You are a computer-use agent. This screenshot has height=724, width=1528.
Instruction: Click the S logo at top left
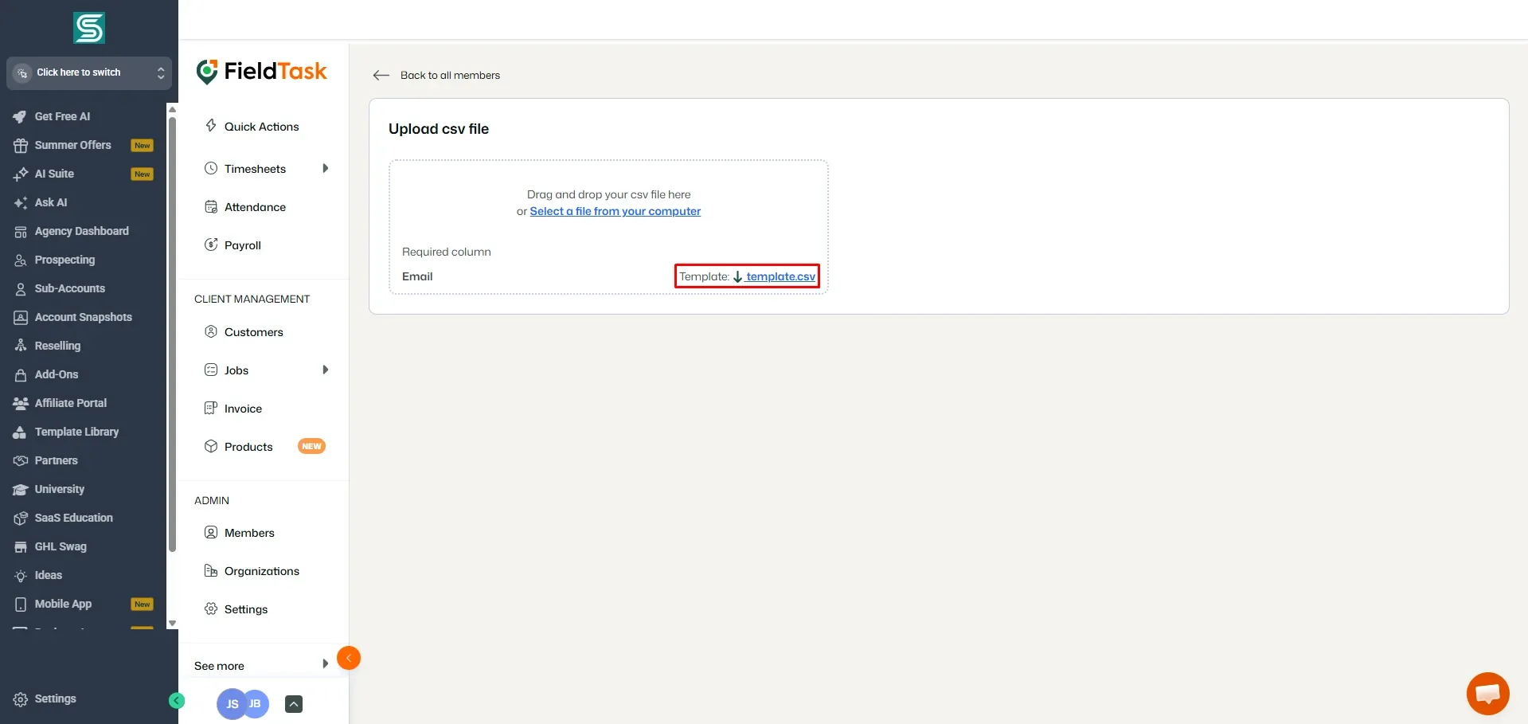point(89,28)
